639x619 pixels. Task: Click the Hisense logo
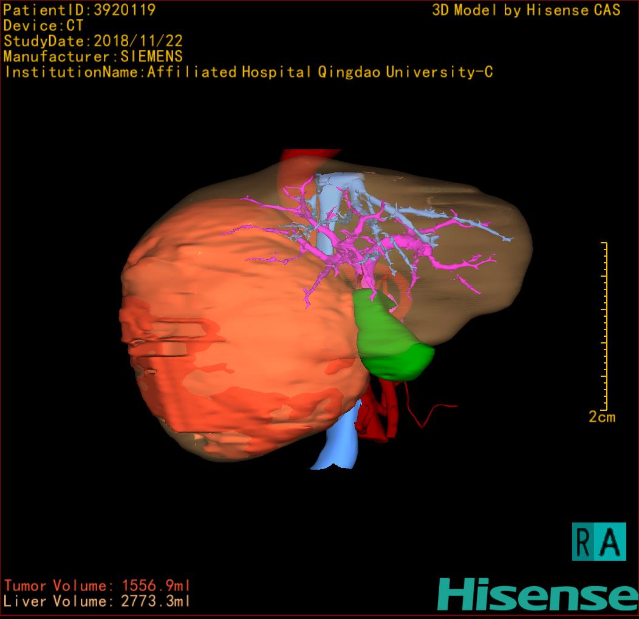click(x=537, y=595)
